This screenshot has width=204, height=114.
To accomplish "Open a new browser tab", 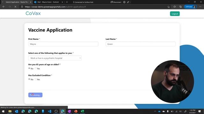I will (x=67, y=2).
